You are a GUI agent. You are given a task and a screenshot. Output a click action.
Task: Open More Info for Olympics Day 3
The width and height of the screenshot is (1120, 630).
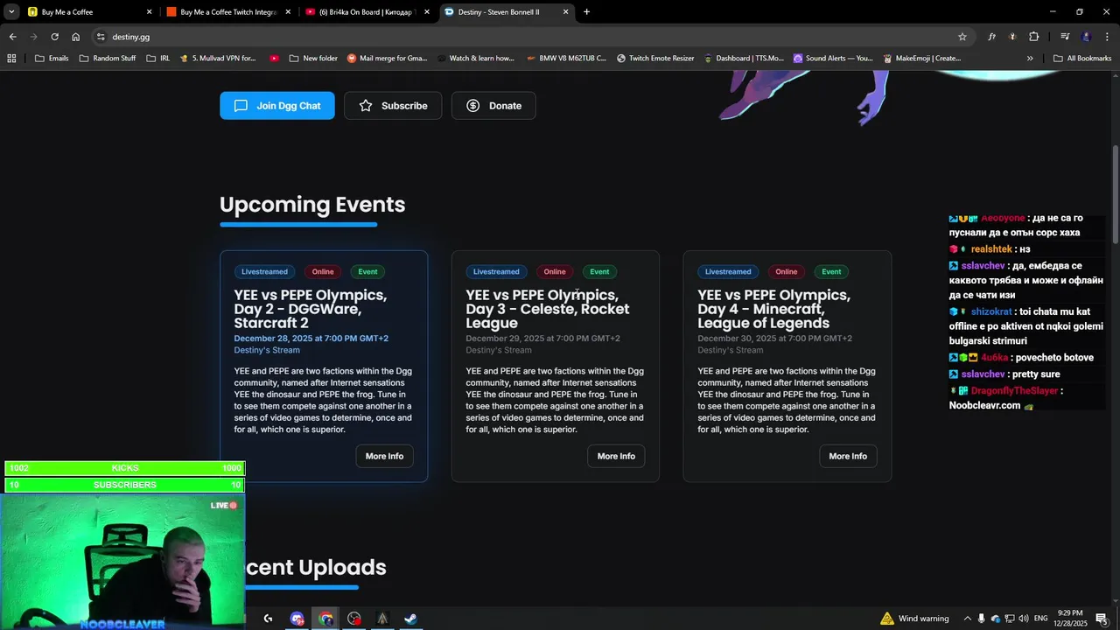(x=616, y=456)
